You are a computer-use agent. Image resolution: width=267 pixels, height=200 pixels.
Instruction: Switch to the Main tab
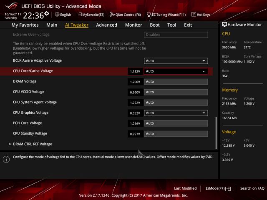tap(52, 25)
